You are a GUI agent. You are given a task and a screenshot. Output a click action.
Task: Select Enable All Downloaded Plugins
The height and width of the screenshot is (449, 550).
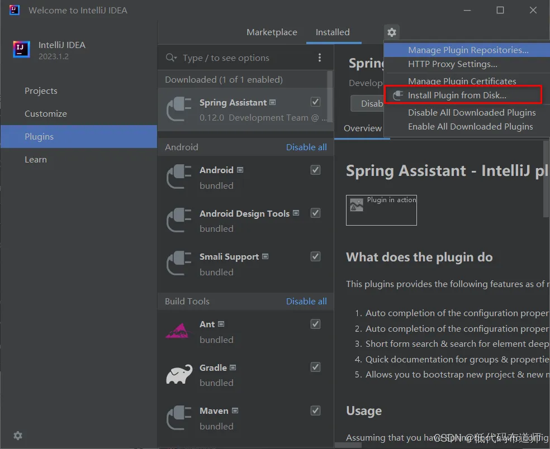coord(467,127)
